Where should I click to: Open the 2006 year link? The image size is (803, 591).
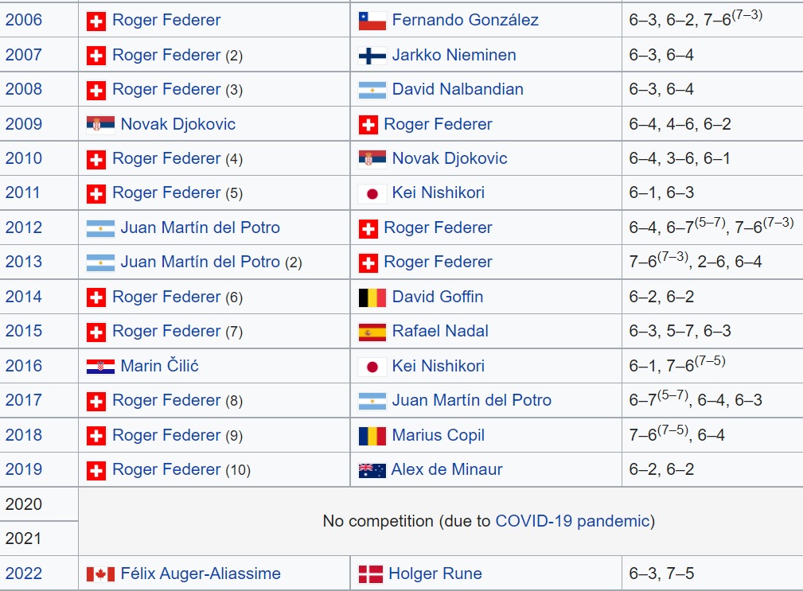tap(24, 20)
